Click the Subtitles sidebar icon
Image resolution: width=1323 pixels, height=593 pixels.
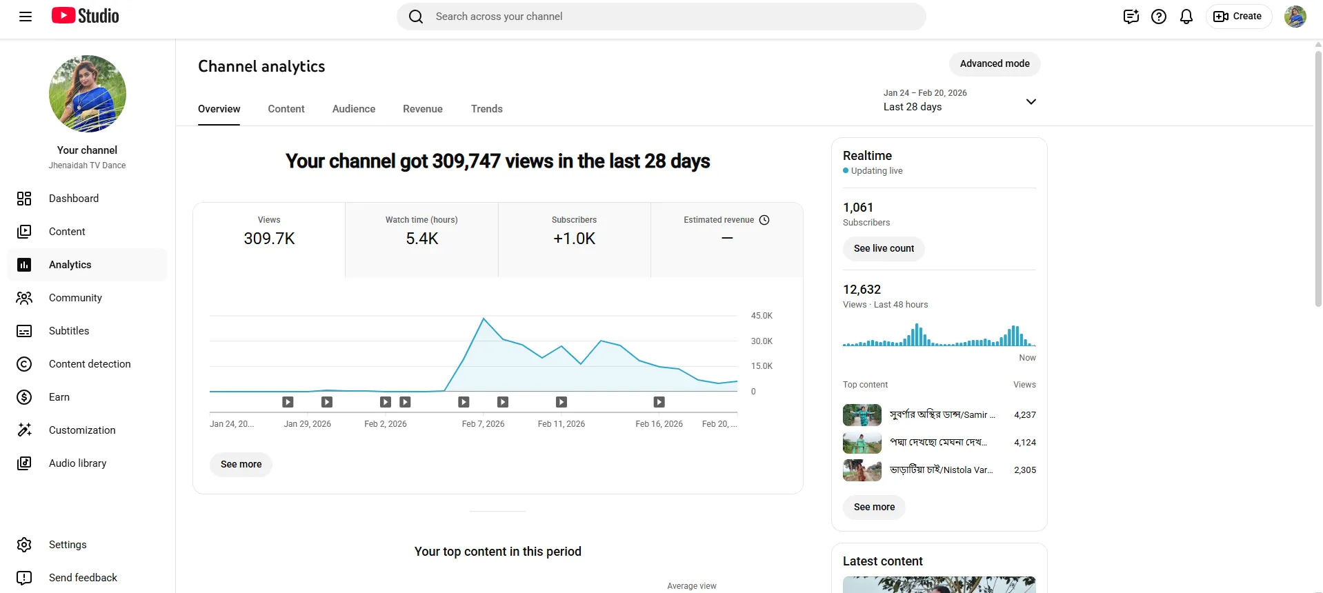coord(24,331)
